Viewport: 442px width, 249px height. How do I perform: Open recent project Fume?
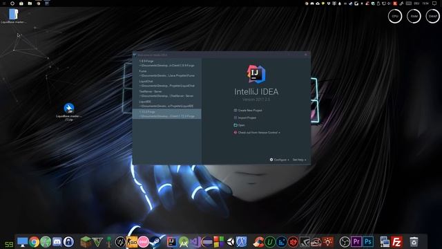pos(166,73)
